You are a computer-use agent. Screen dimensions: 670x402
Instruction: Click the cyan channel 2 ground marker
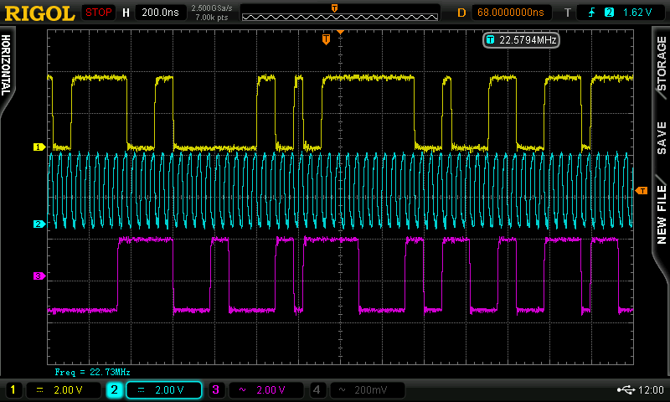pos(39,224)
